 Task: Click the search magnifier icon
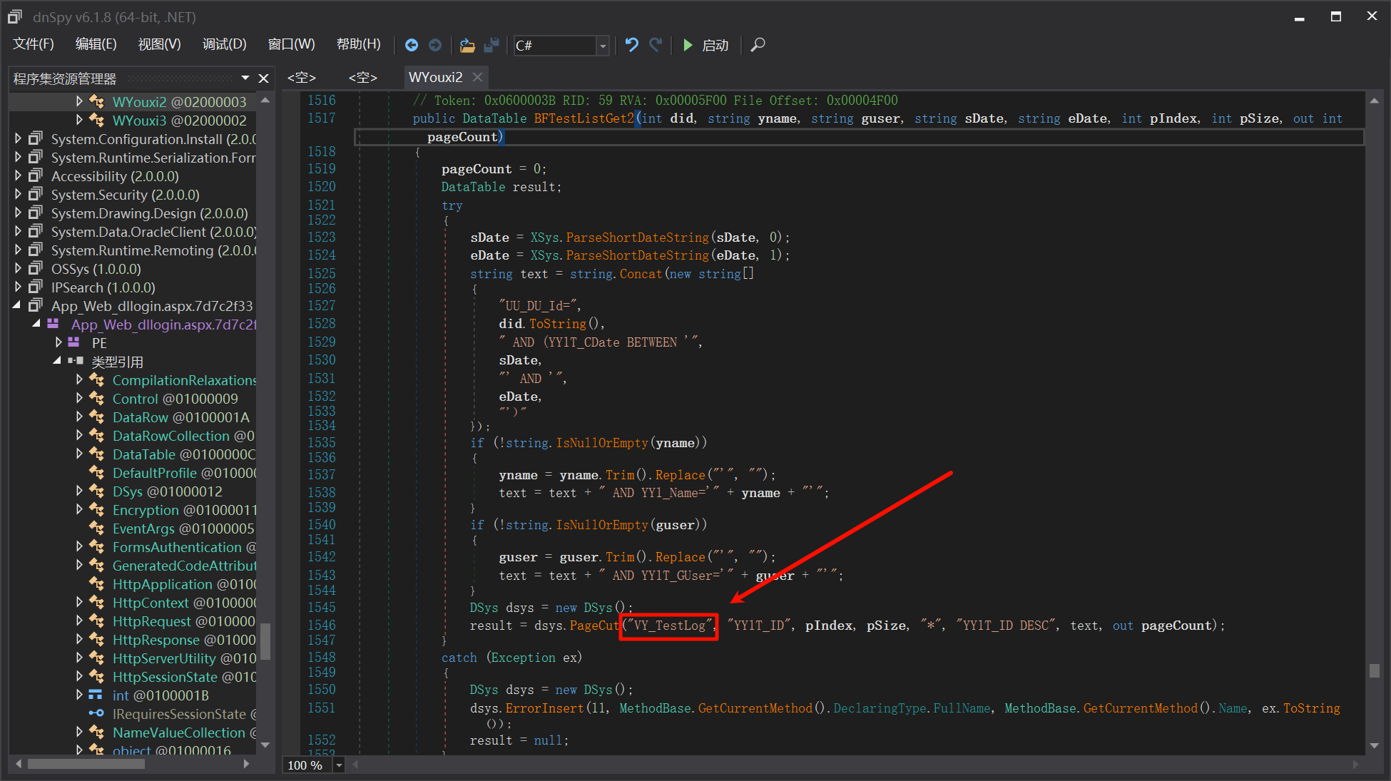(758, 45)
